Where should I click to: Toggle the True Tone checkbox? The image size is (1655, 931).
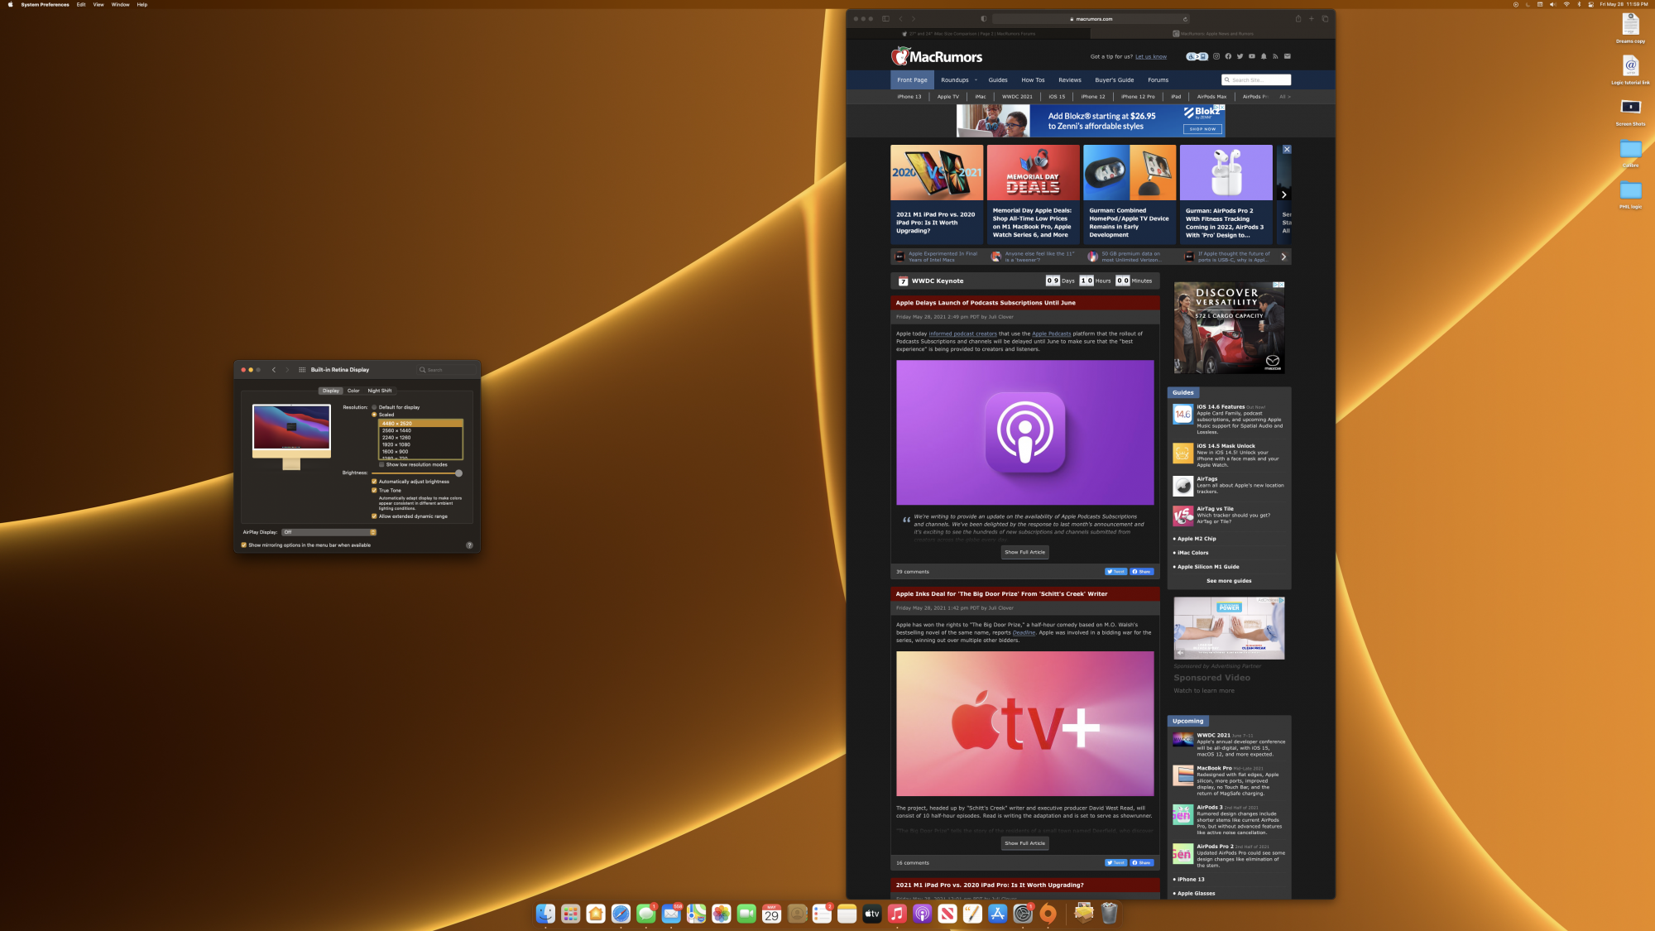[374, 490]
